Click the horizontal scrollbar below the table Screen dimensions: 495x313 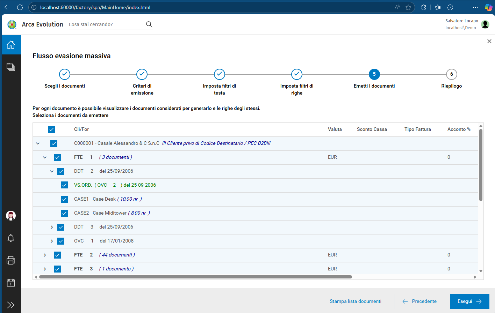(196, 276)
